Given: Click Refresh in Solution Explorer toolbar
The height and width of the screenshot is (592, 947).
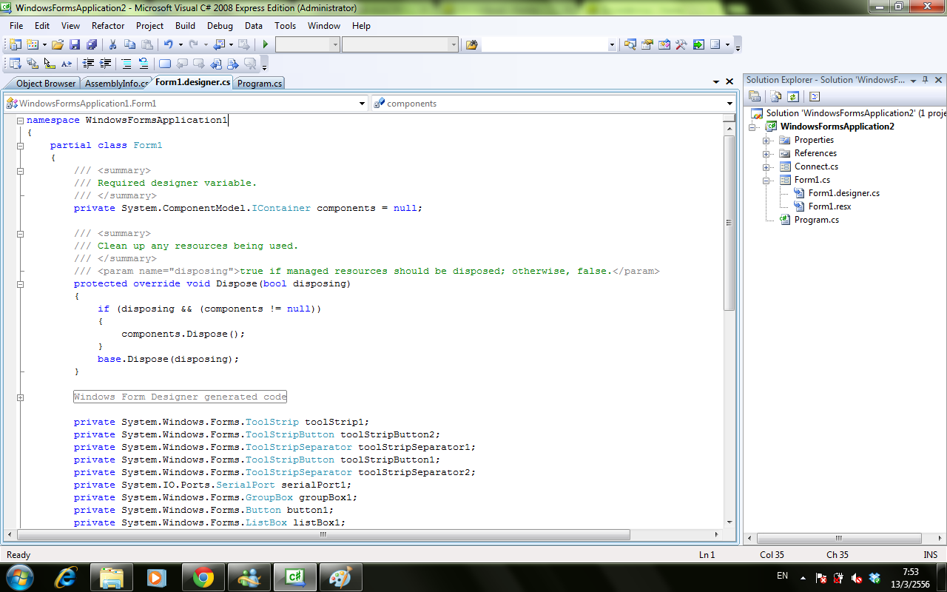Looking at the screenshot, I should click(793, 96).
